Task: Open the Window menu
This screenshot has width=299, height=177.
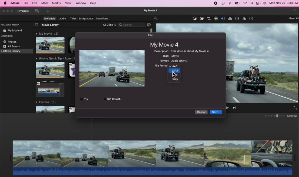Action: (81, 3)
